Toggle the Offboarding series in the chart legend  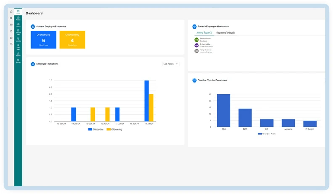click(114, 129)
